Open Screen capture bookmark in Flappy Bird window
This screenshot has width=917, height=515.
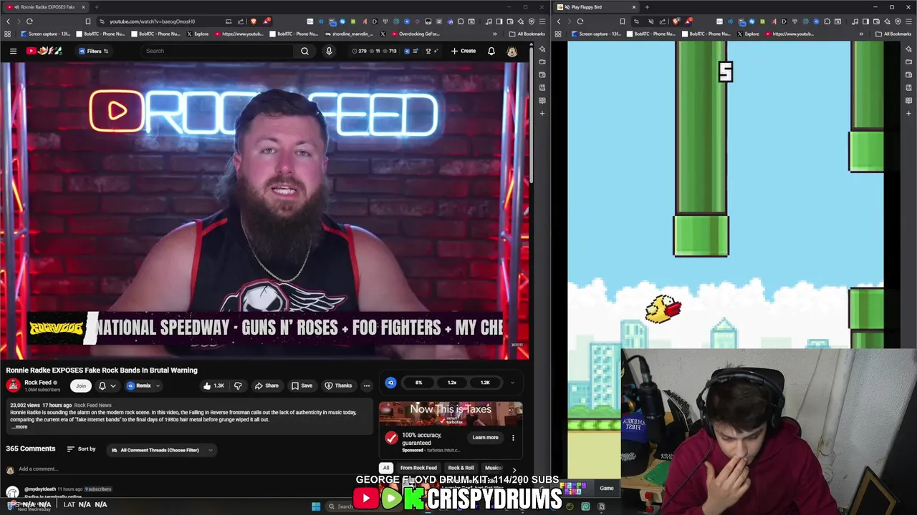[597, 34]
